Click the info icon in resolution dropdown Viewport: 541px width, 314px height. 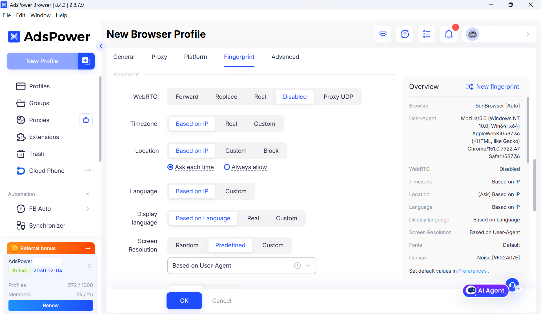coord(298,266)
